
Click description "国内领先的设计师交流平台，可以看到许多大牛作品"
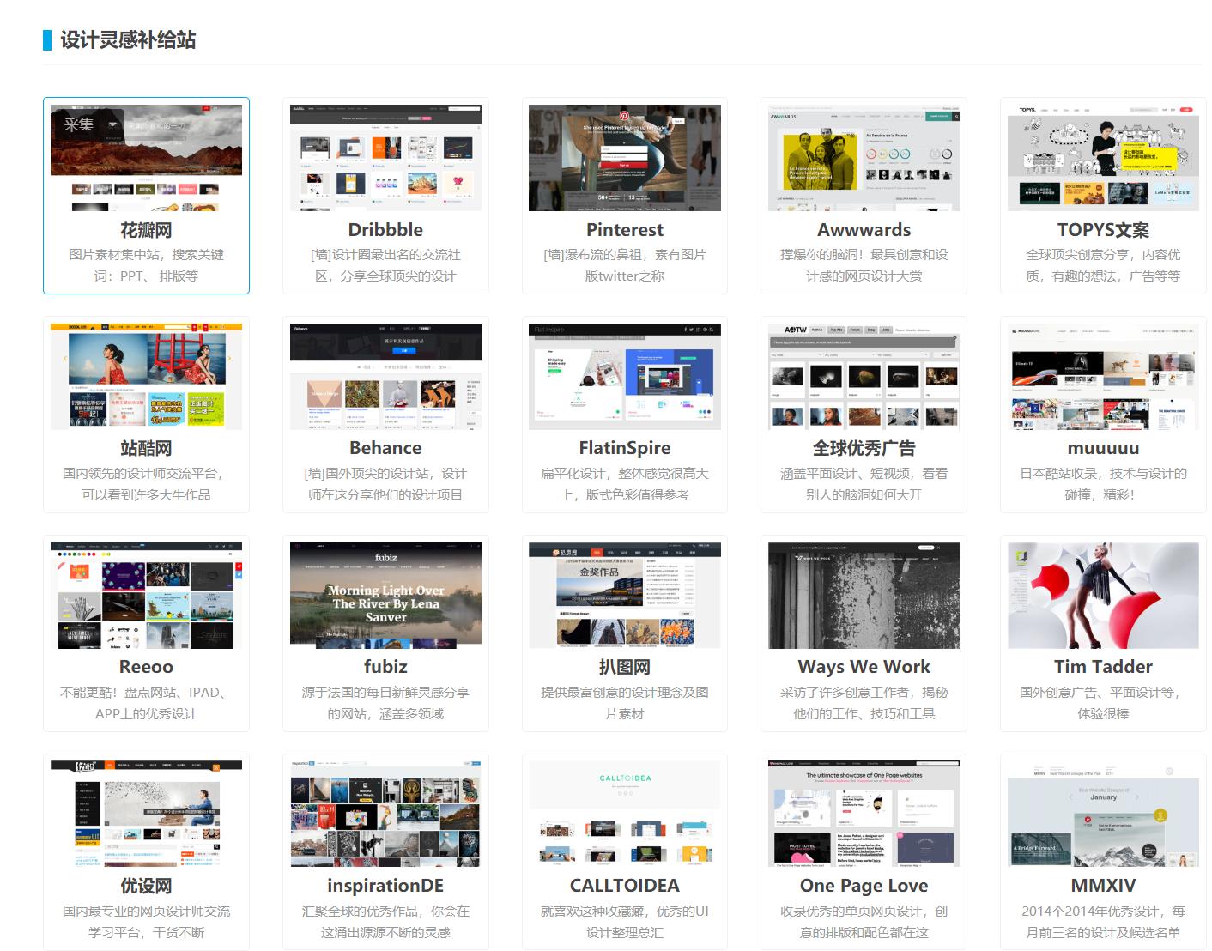coord(146,484)
